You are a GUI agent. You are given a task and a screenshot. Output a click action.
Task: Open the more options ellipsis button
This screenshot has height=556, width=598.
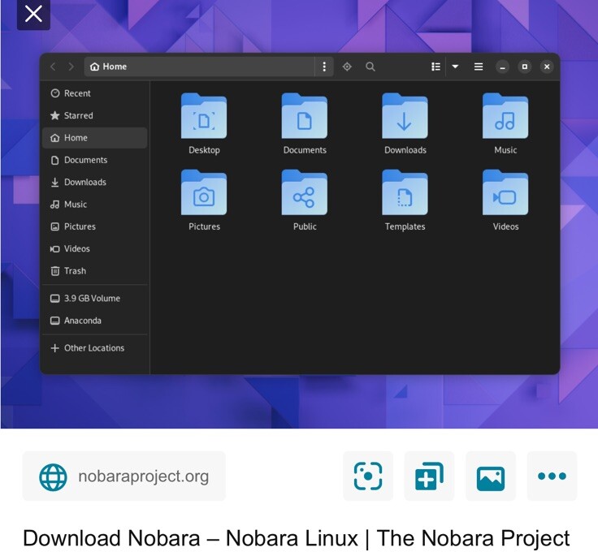552,476
